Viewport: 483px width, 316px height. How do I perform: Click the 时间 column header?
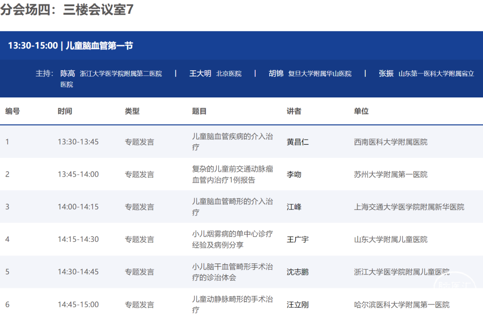click(x=65, y=111)
